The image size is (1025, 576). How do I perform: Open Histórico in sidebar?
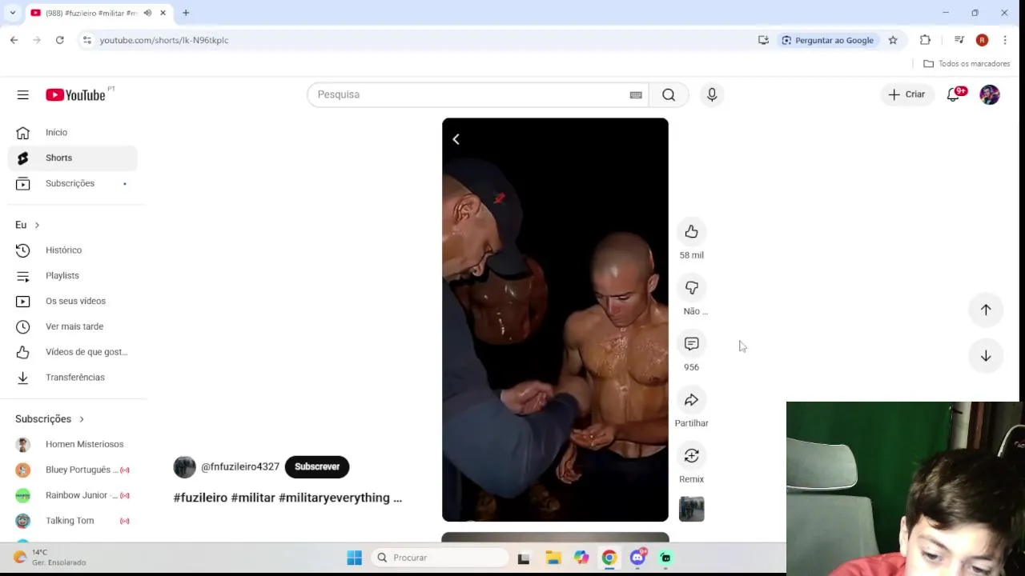(x=73, y=250)
